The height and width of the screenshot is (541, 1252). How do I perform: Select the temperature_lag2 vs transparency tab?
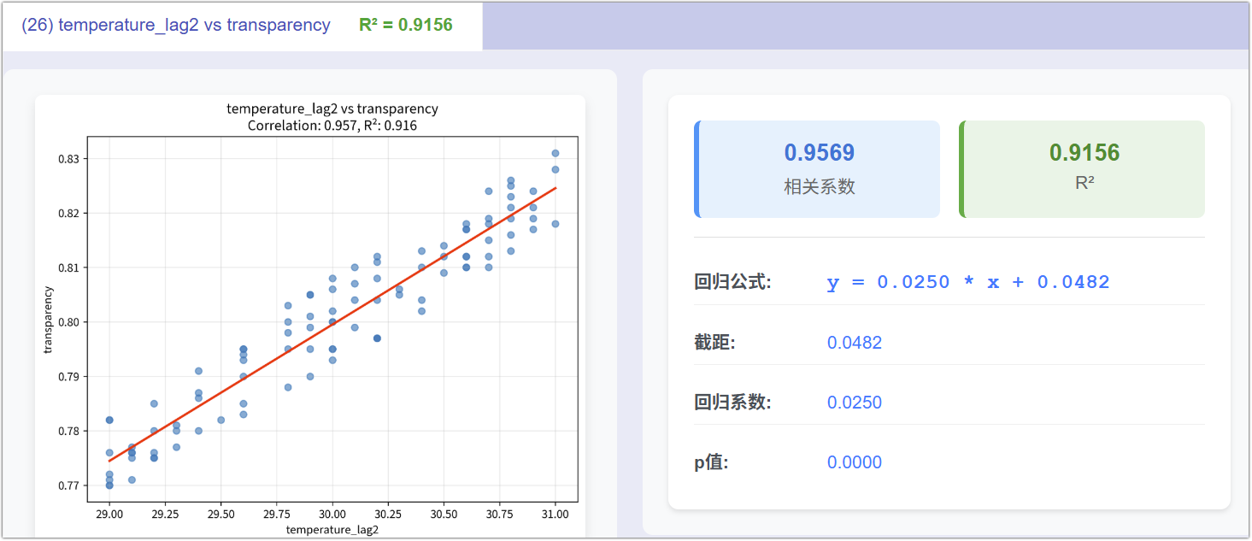pyautogui.click(x=242, y=26)
